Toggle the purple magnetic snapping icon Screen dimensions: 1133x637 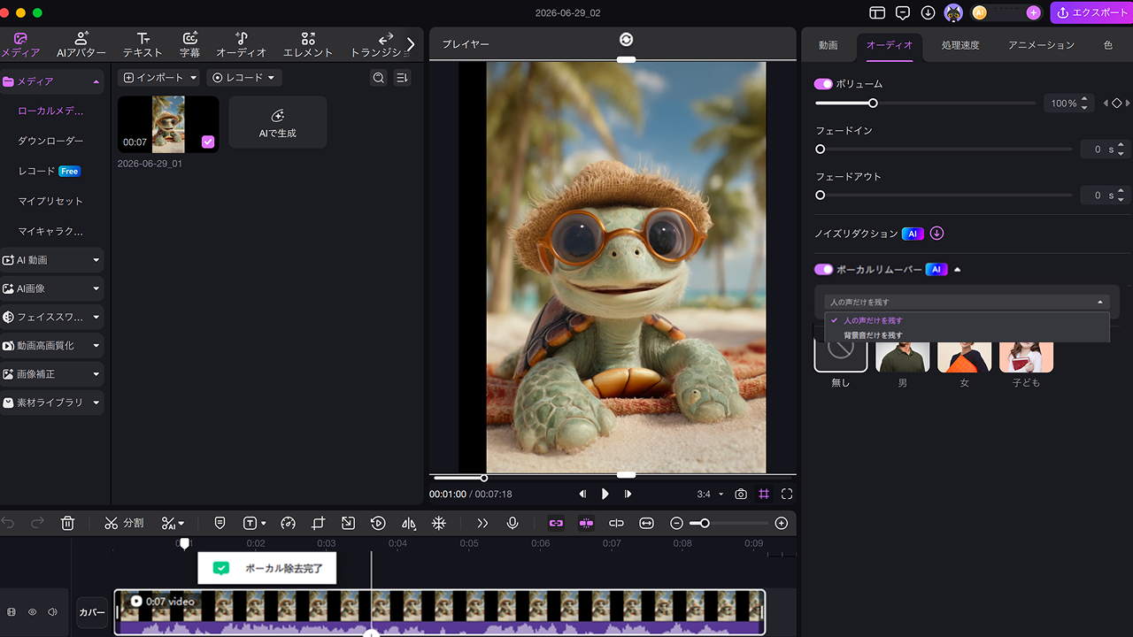[586, 523]
